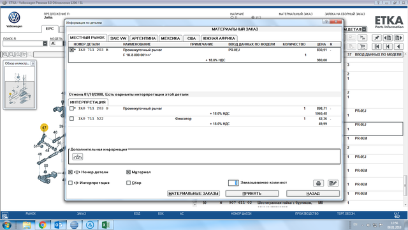Viewport: 408px width, 230px height.
Task: Uncheck the part 1K0 711 203 B checkbox
Action: [71, 50]
